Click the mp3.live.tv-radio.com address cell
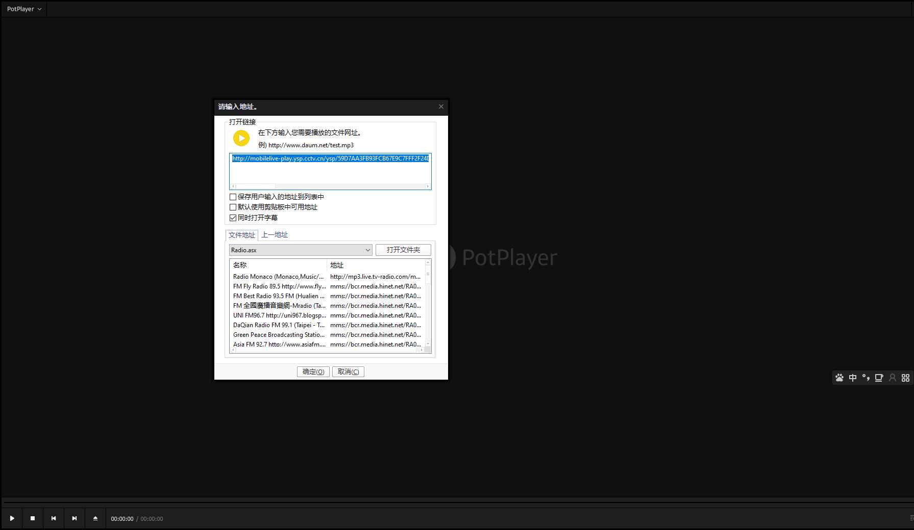The width and height of the screenshot is (914, 530). [x=376, y=277]
